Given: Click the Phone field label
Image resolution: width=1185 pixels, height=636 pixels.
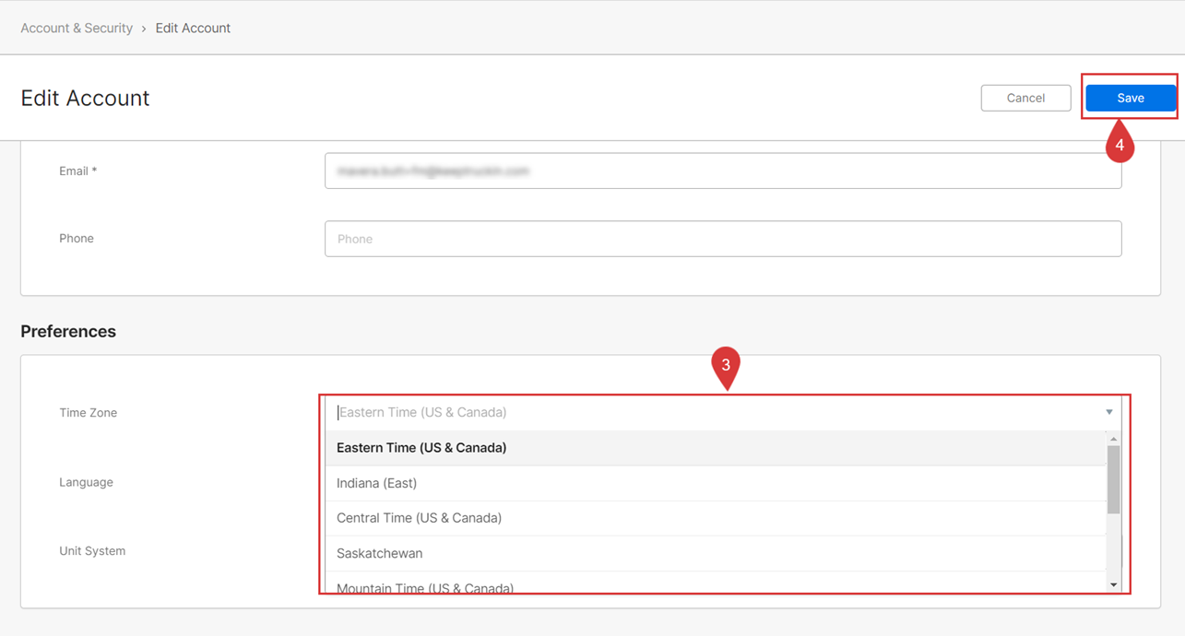Looking at the screenshot, I should click(77, 239).
